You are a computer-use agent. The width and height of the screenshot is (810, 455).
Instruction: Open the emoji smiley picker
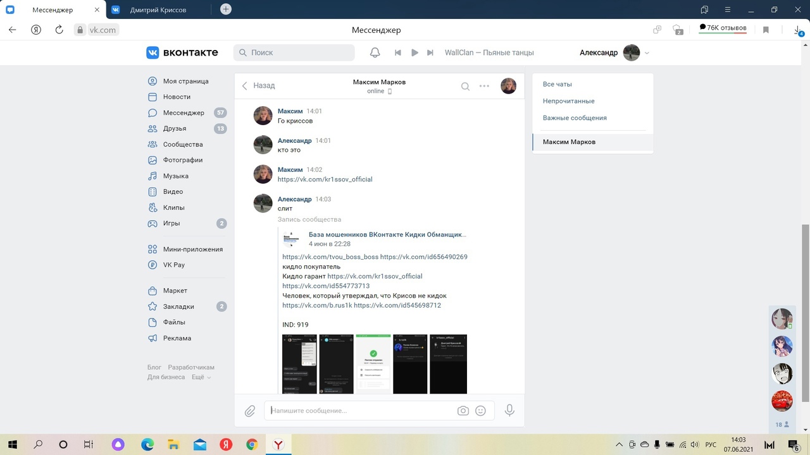coord(480,411)
